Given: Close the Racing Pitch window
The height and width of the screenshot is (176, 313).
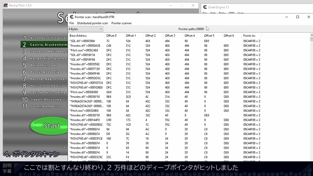Looking at the screenshot, I should (x=193, y=6).
